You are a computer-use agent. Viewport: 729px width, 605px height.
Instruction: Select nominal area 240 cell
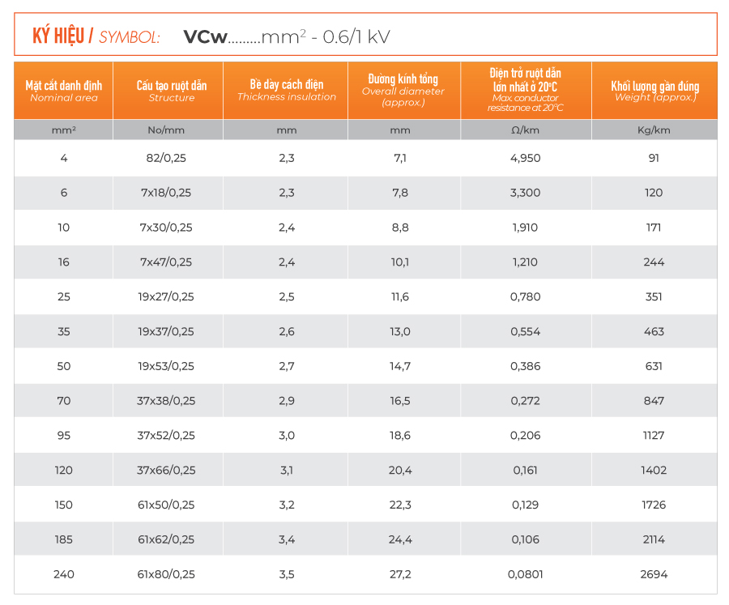pyautogui.click(x=63, y=574)
